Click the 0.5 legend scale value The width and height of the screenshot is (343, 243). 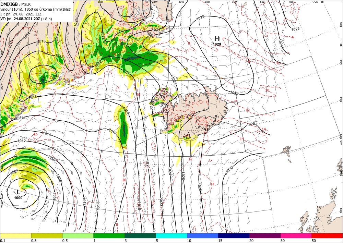point(65,241)
